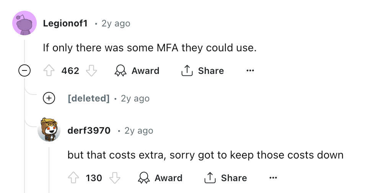Upvote derf3970's reply about costs

point(73,178)
